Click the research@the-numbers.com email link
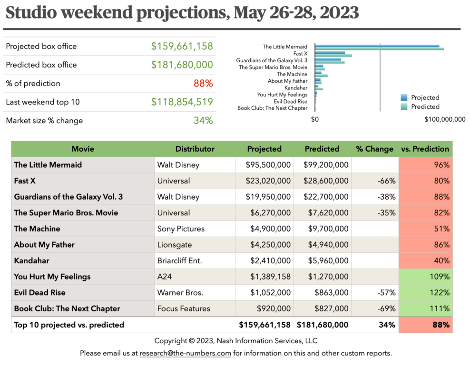This screenshot has width=470, height=365. coord(185,353)
